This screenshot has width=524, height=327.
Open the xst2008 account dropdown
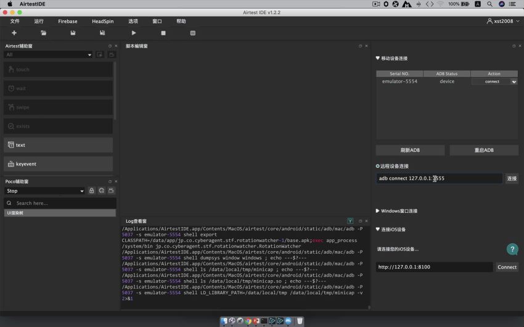coord(503,21)
